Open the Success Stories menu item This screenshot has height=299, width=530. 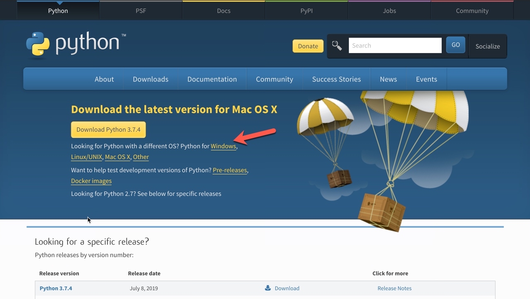(336, 79)
